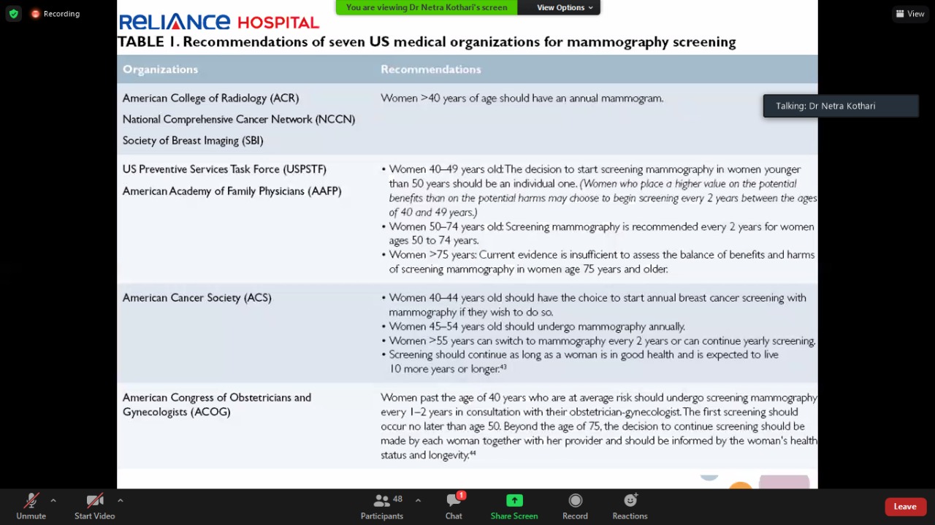
Task: Click the Recommendations column header
Action: [430, 69]
